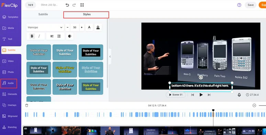Open the Audio sidebar panel
266x135 pixels.
click(x=9, y=83)
